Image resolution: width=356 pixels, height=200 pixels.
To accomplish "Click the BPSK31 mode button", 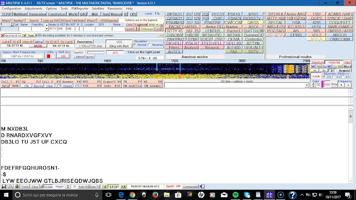I will 174,14.
